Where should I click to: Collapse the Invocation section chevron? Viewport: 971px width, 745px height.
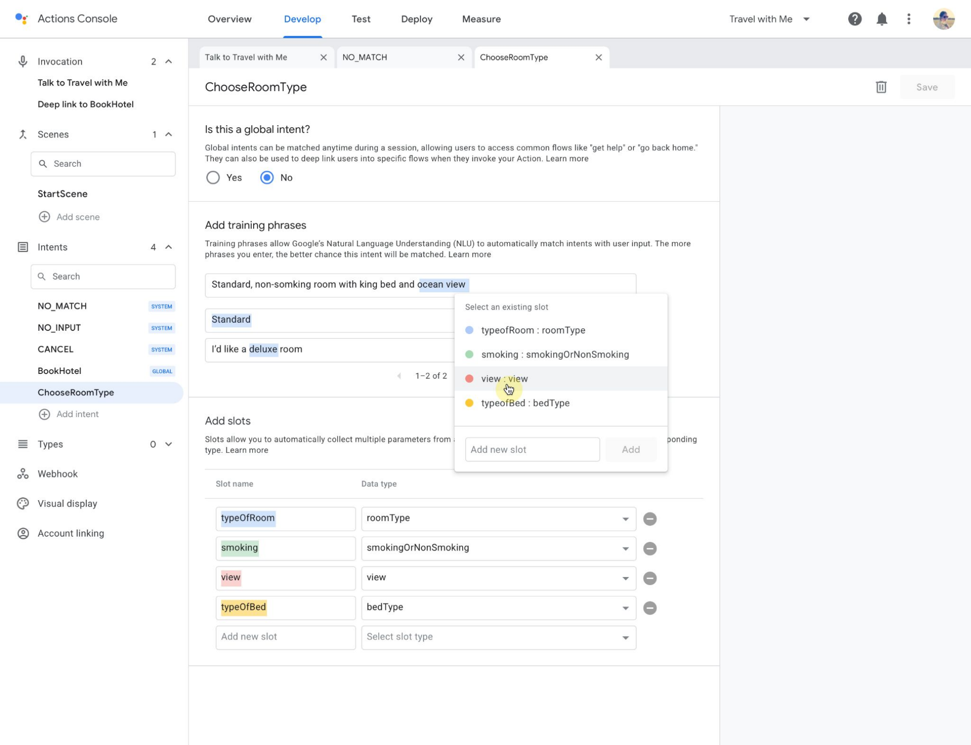(x=168, y=61)
